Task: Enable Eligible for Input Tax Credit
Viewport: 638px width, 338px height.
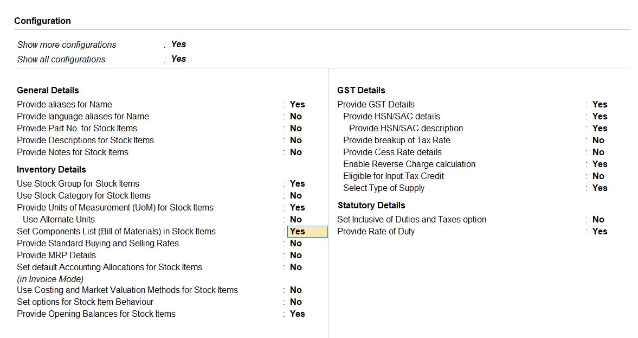Action: click(598, 176)
